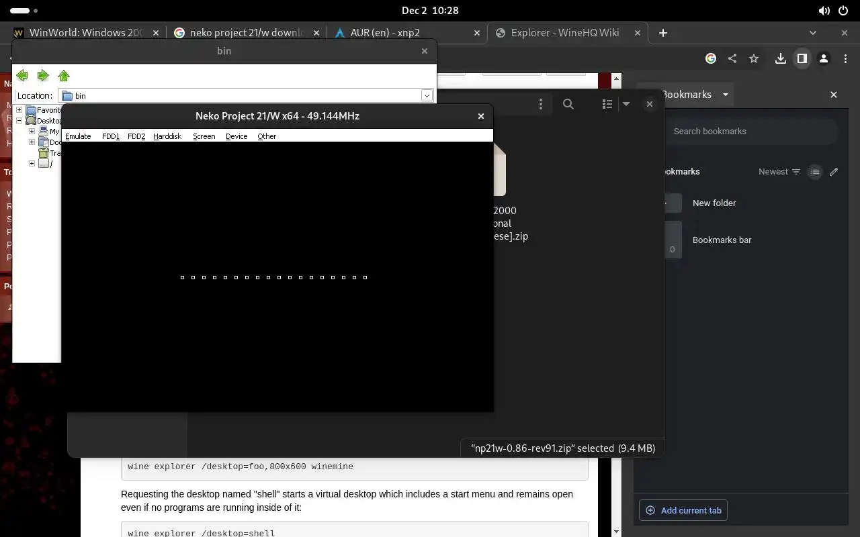The image size is (860, 537).
Task: Open the Bookmarks side panel dropdown
Action: click(x=726, y=95)
